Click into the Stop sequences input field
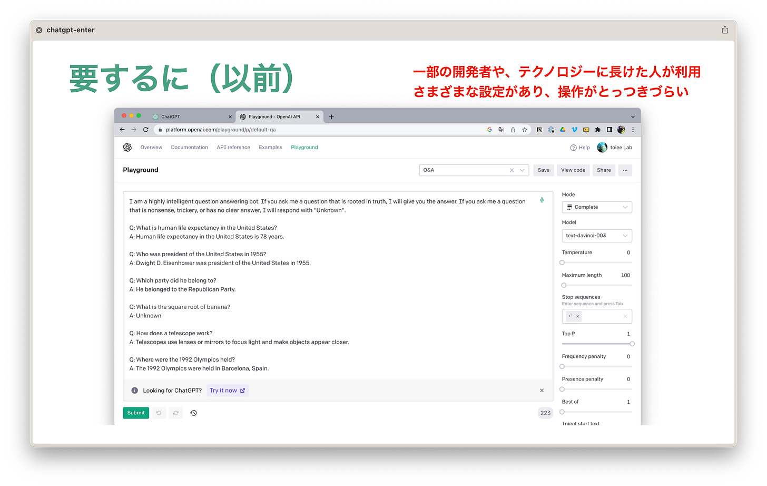This screenshot has height=486, width=767. pyautogui.click(x=597, y=316)
